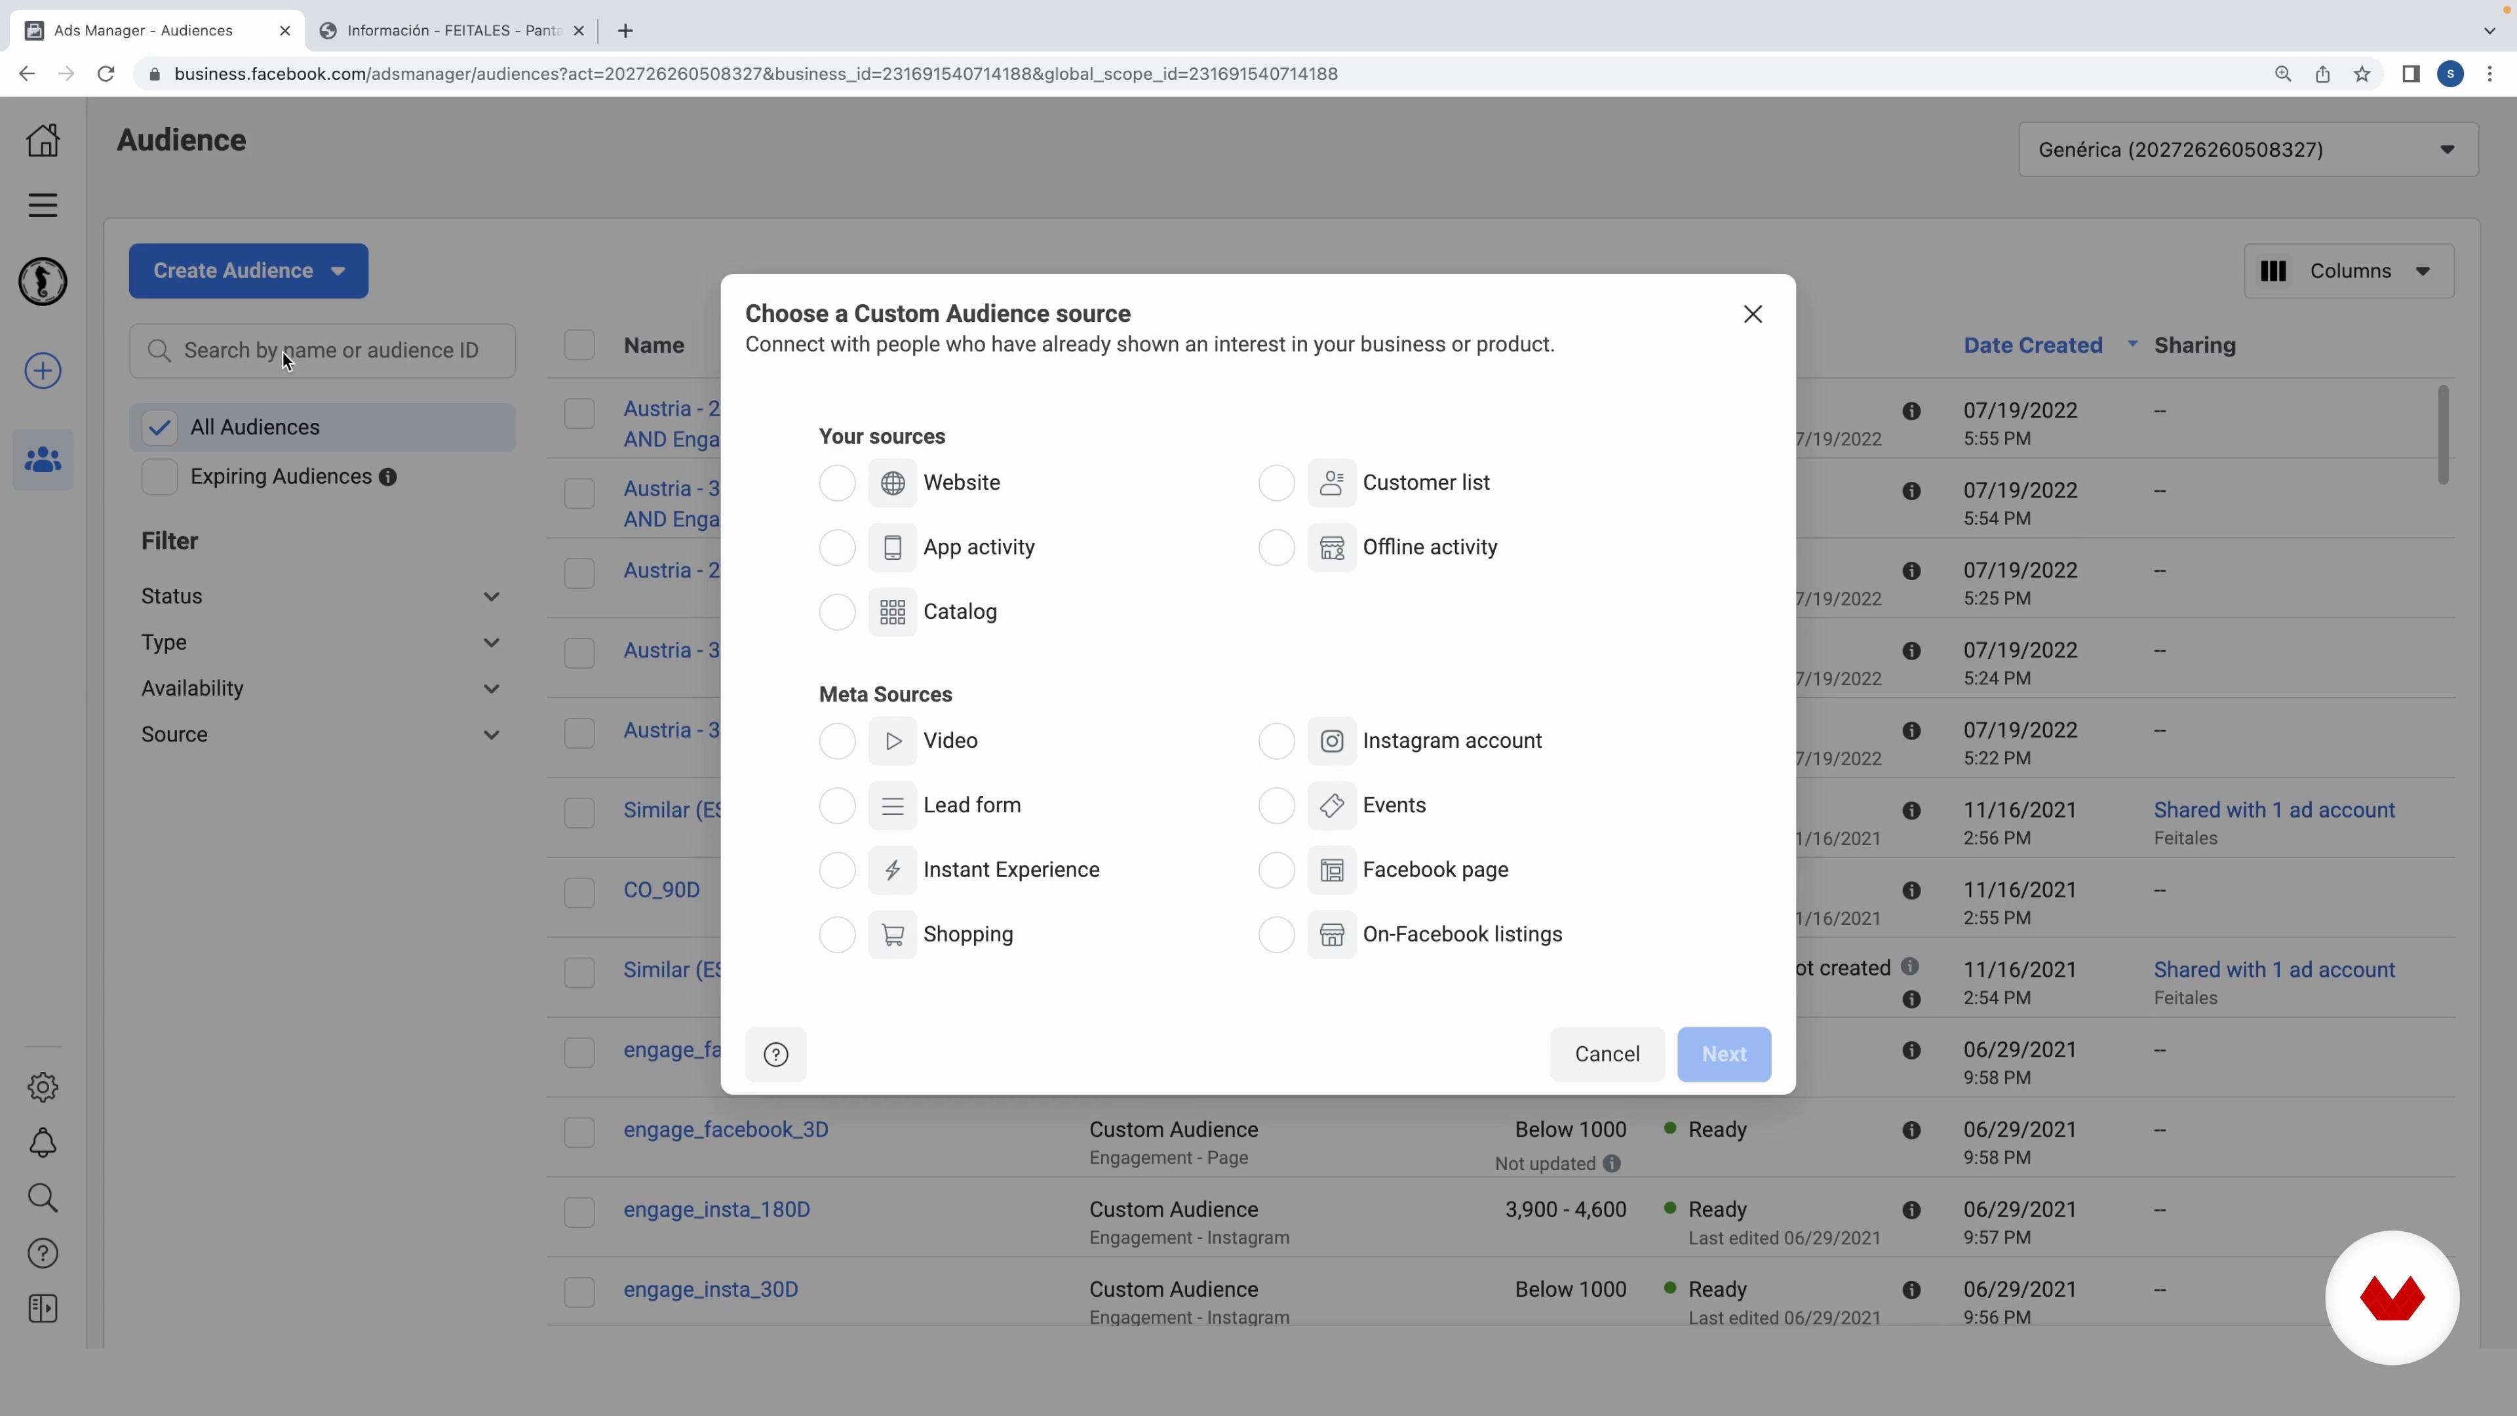
Task: Click the Chrome profile avatar
Action: pyautogui.click(x=2449, y=74)
